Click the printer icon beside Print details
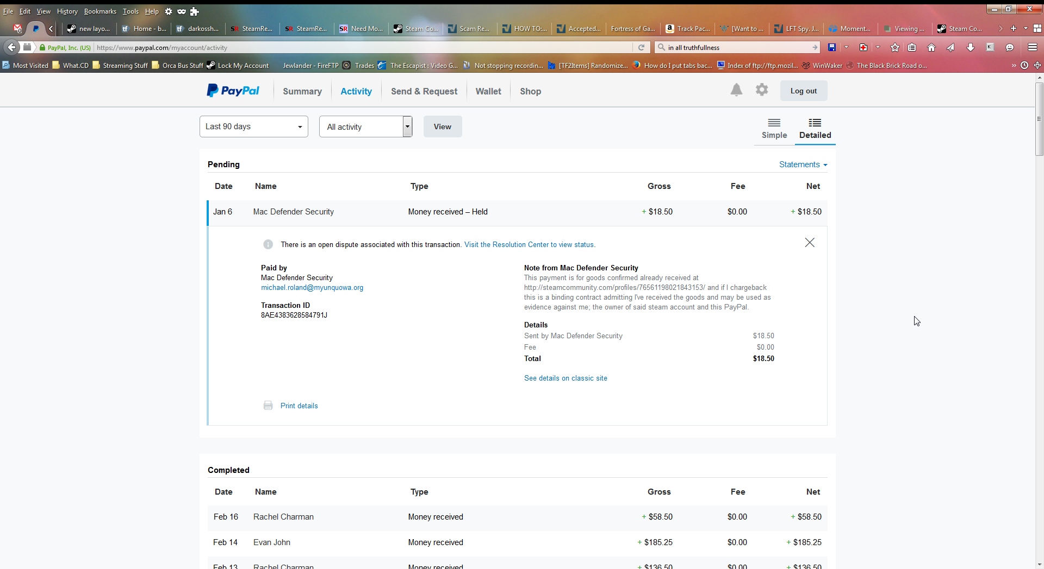This screenshot has width=1044, height=569. (268, 406)
